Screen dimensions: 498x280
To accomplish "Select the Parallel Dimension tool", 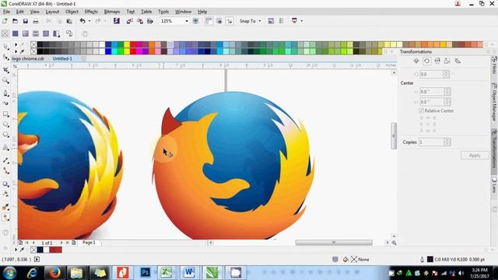I will coord(5,160).
